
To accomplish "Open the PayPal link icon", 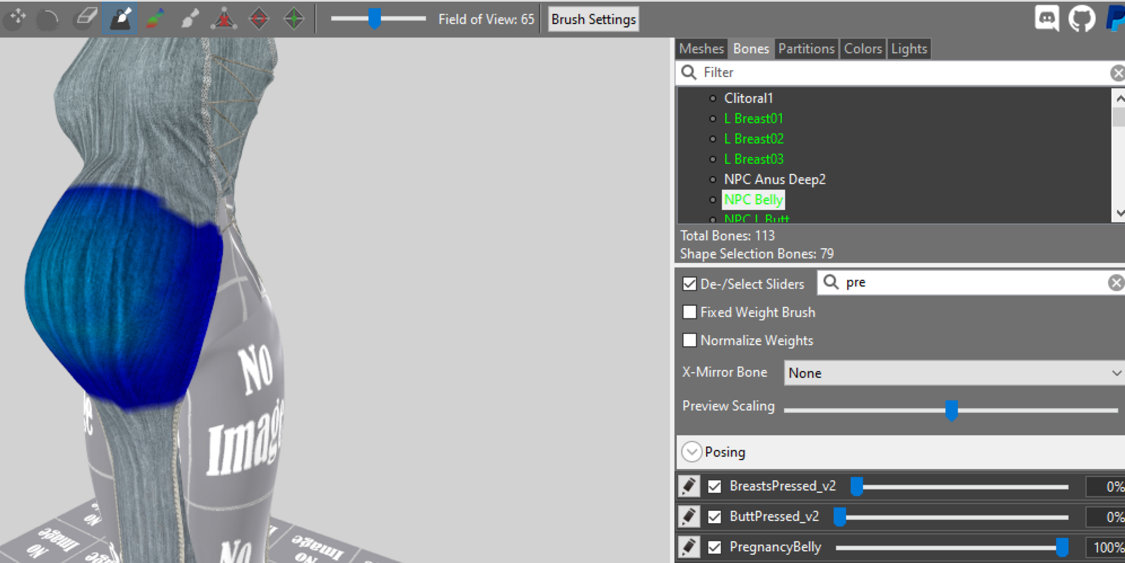I will (x=1114, y=18).
